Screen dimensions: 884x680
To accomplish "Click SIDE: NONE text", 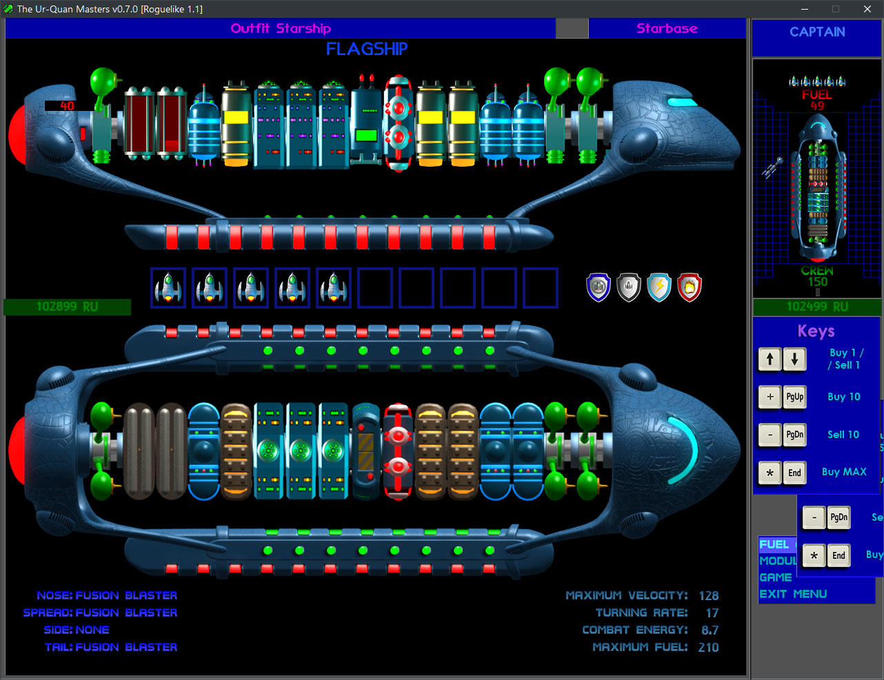I will [x=76, y=630].
